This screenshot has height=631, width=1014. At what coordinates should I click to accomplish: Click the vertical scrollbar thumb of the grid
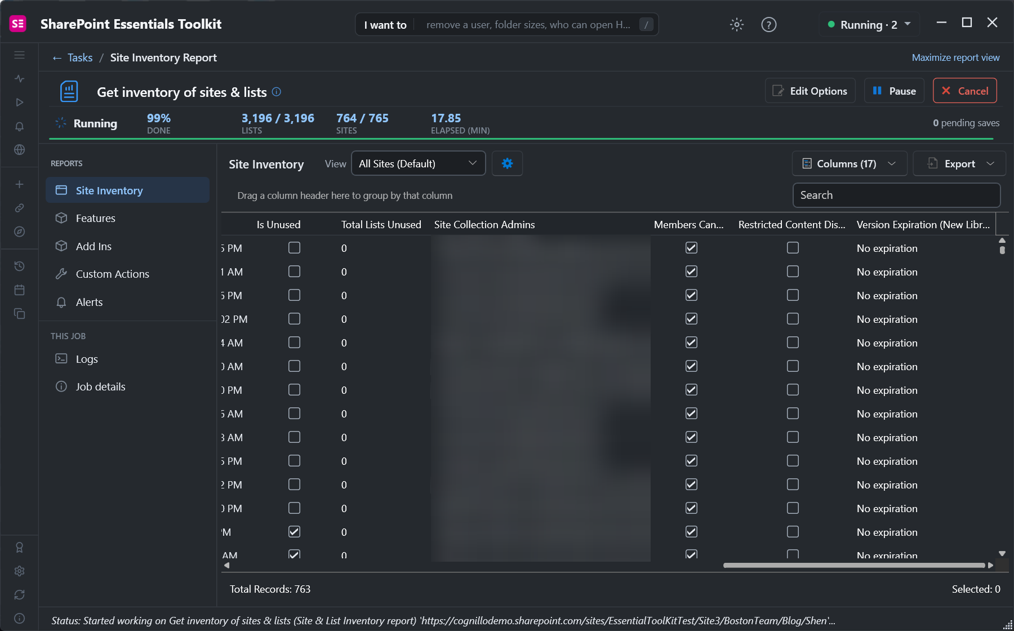point(1002,250)
